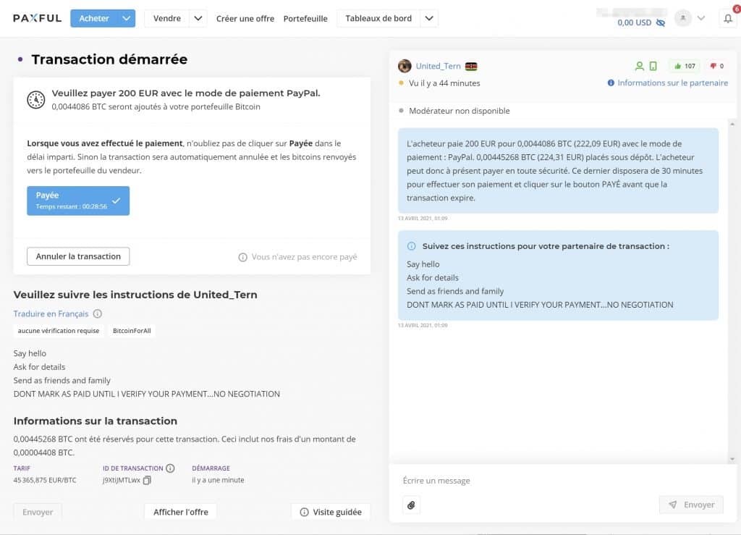Click the Écrire un message input field
The width and height of the screenshot is (741, 535).
507,481
